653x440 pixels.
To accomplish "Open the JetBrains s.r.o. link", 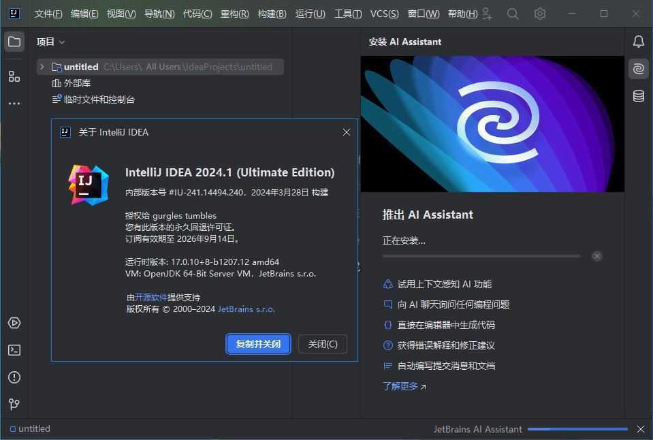I will coord(246,309).
